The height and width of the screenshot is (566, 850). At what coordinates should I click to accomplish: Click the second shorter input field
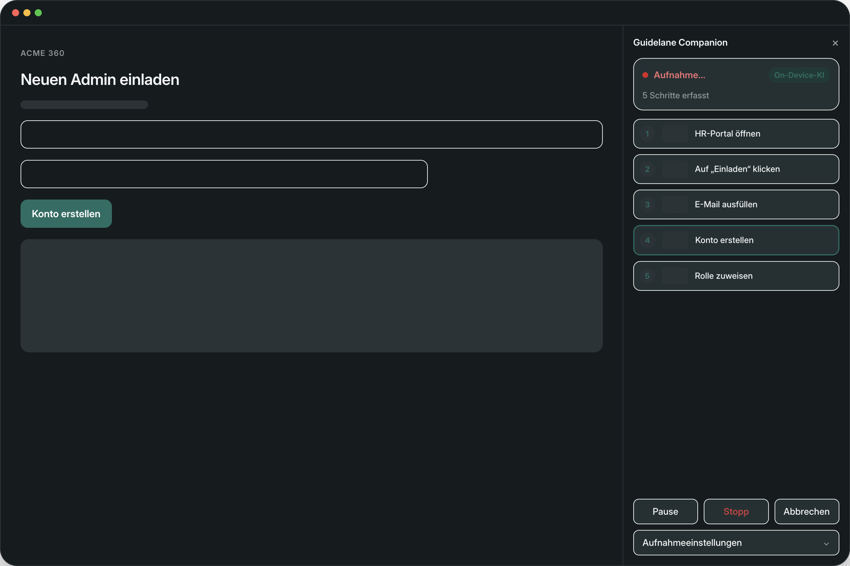click(224, 174)
